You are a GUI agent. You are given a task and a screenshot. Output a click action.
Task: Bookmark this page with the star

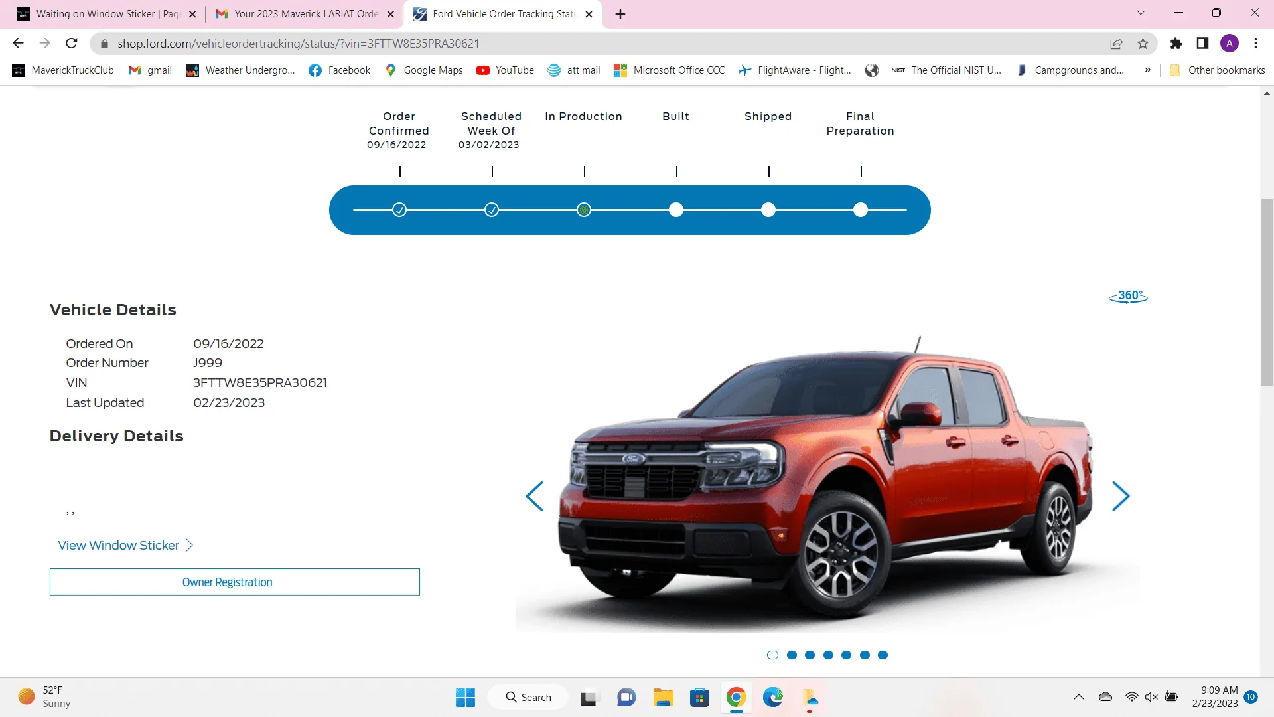(1143, 44)
